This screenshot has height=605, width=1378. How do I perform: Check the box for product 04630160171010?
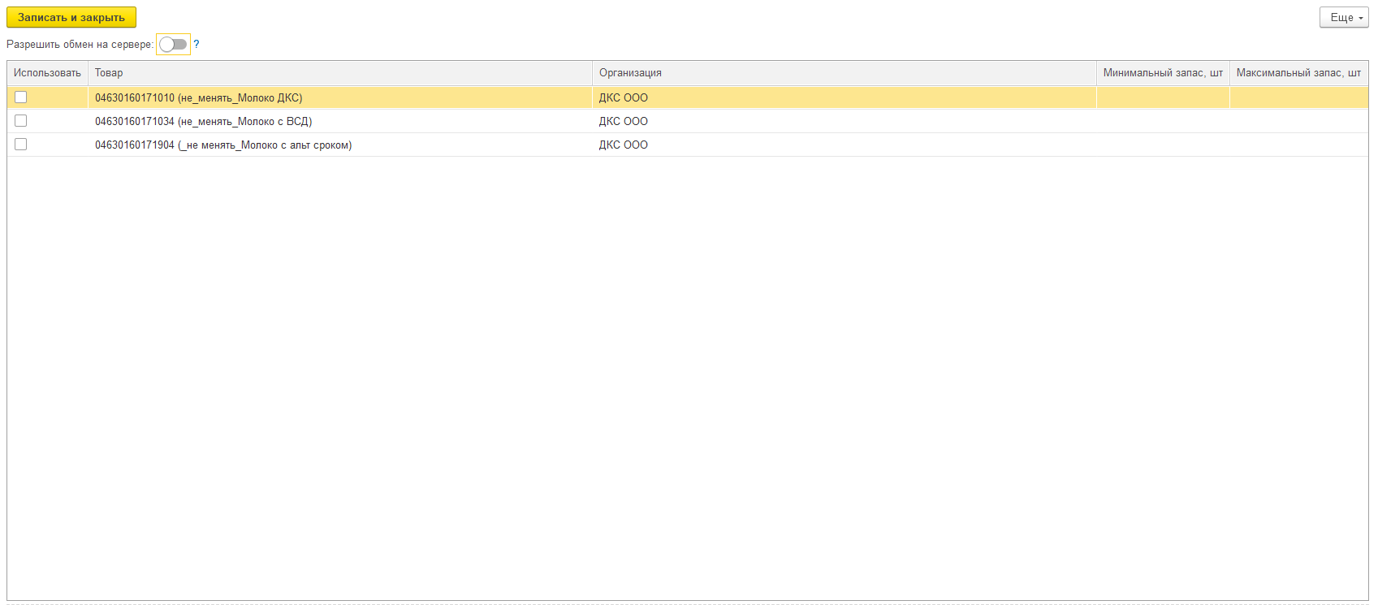(x=21, y=97)
